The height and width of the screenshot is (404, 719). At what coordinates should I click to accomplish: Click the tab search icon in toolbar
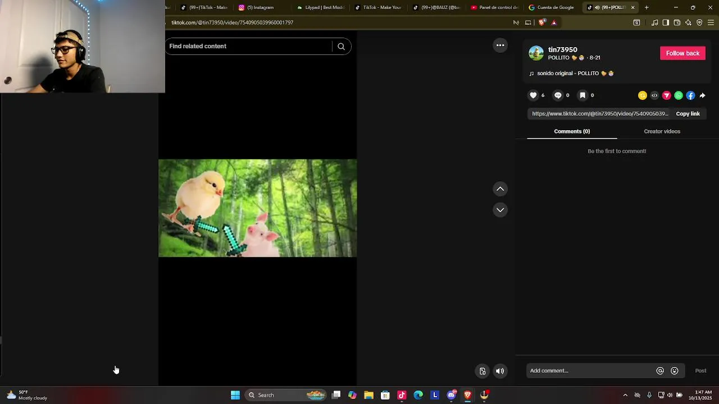pos(636,22)
